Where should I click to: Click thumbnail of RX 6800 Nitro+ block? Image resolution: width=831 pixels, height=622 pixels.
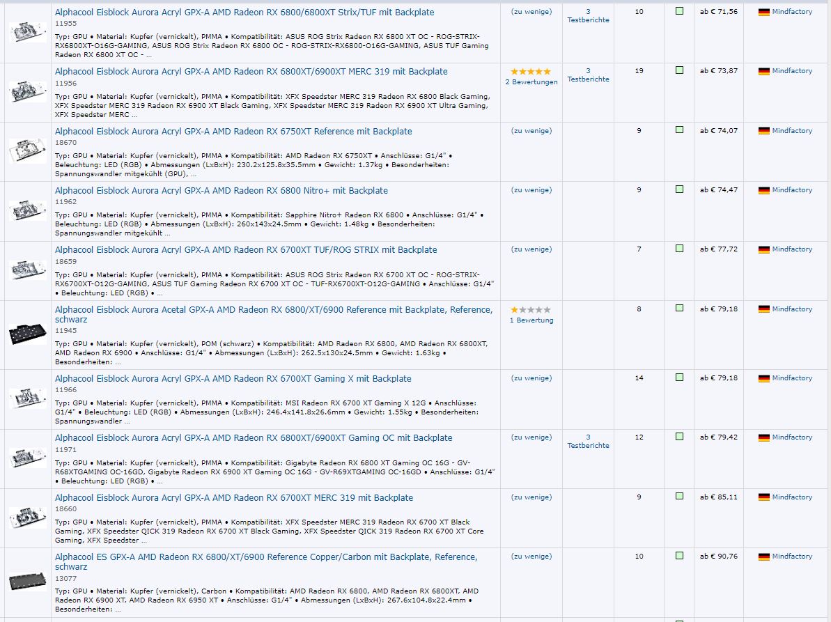28,211
